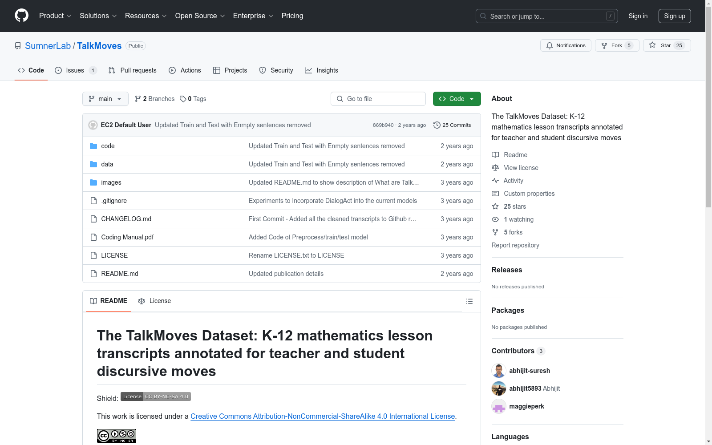Open the images folder icon
This screenshot has width=712, height=445.
click(93, 182)
